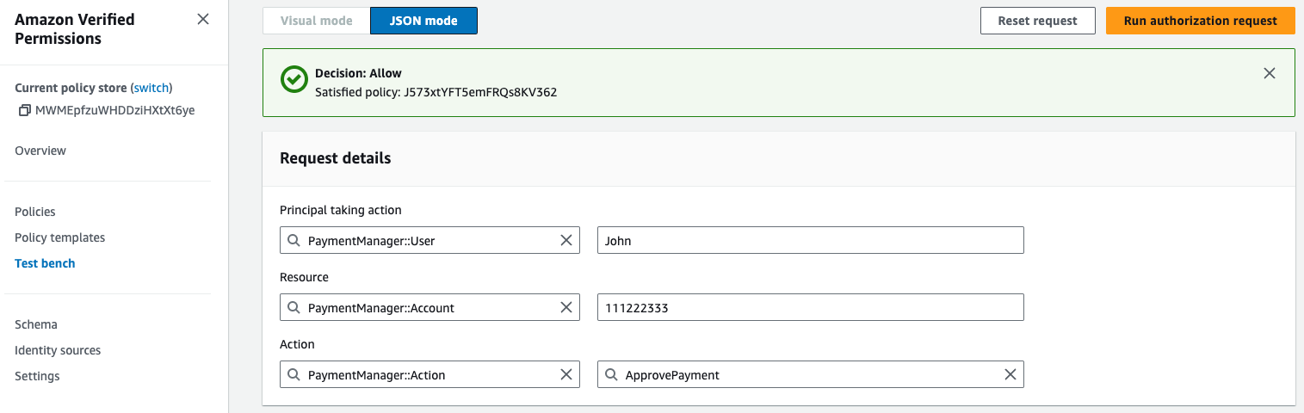Viewport: 1304px width, 413px height.
Task: Click the principal ID field containing John
Action: [x=810, y=241]
